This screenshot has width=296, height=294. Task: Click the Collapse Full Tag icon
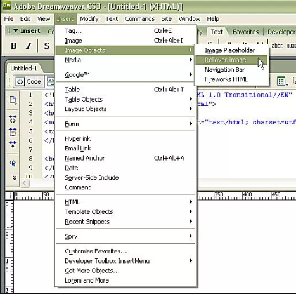(13, 119)
